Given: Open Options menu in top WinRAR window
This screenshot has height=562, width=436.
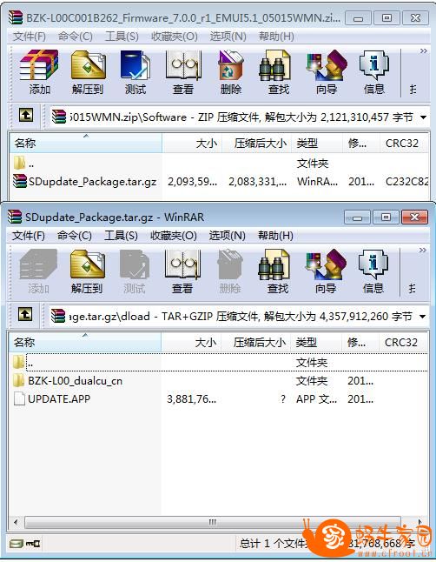Looking at the screenshot, I should tap(228, 37).
